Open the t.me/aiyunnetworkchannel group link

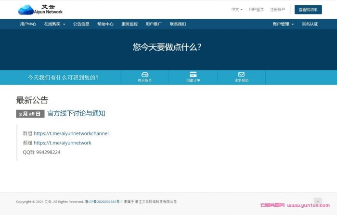click(71, 133)
